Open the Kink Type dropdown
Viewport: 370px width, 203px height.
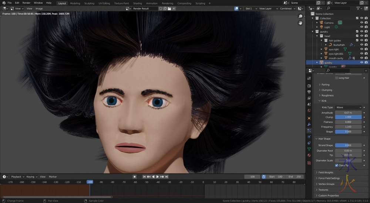point(348,107)
